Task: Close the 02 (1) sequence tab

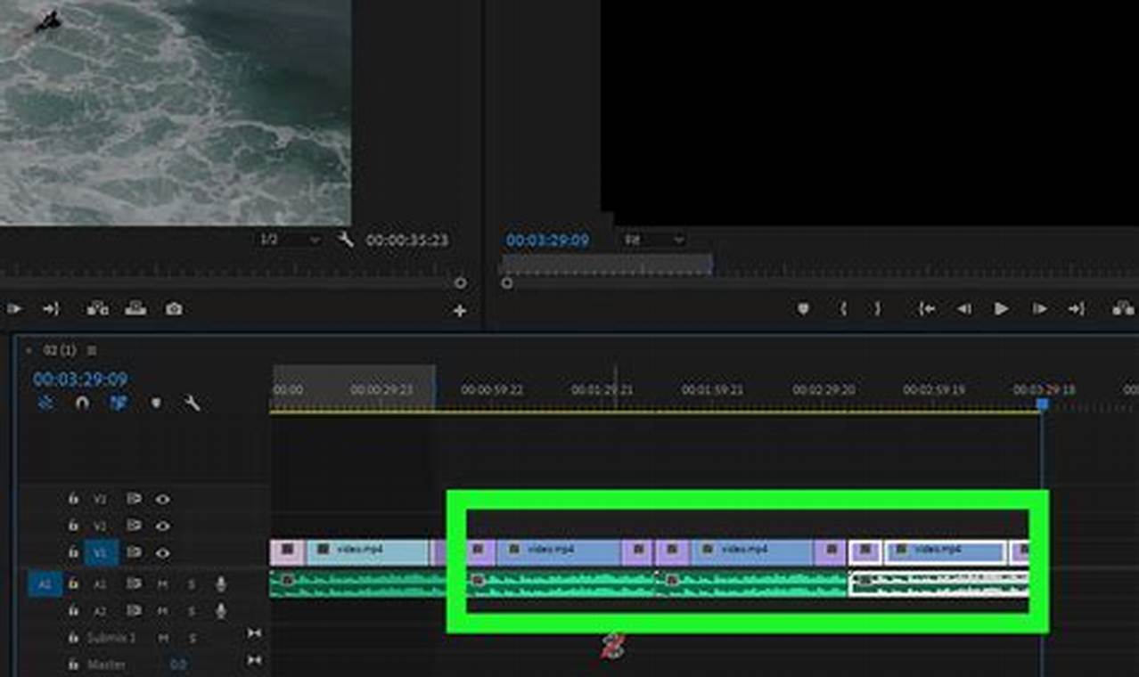Action: 29,351
